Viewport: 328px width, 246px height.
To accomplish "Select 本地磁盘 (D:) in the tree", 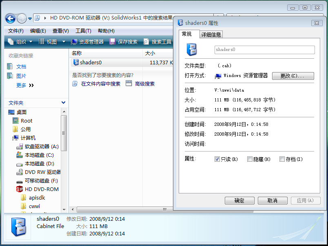I will (x=39, y=163).
